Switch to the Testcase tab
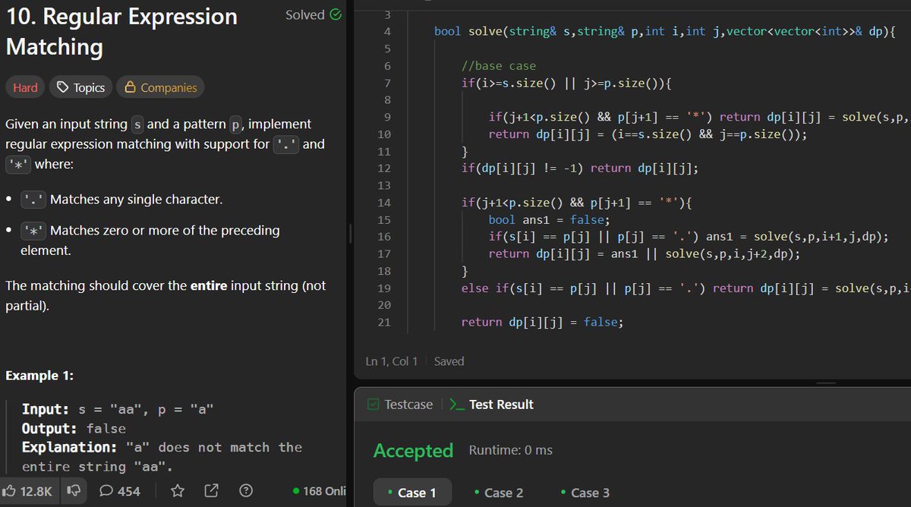The image size is (911, 507). pos(402,405)
